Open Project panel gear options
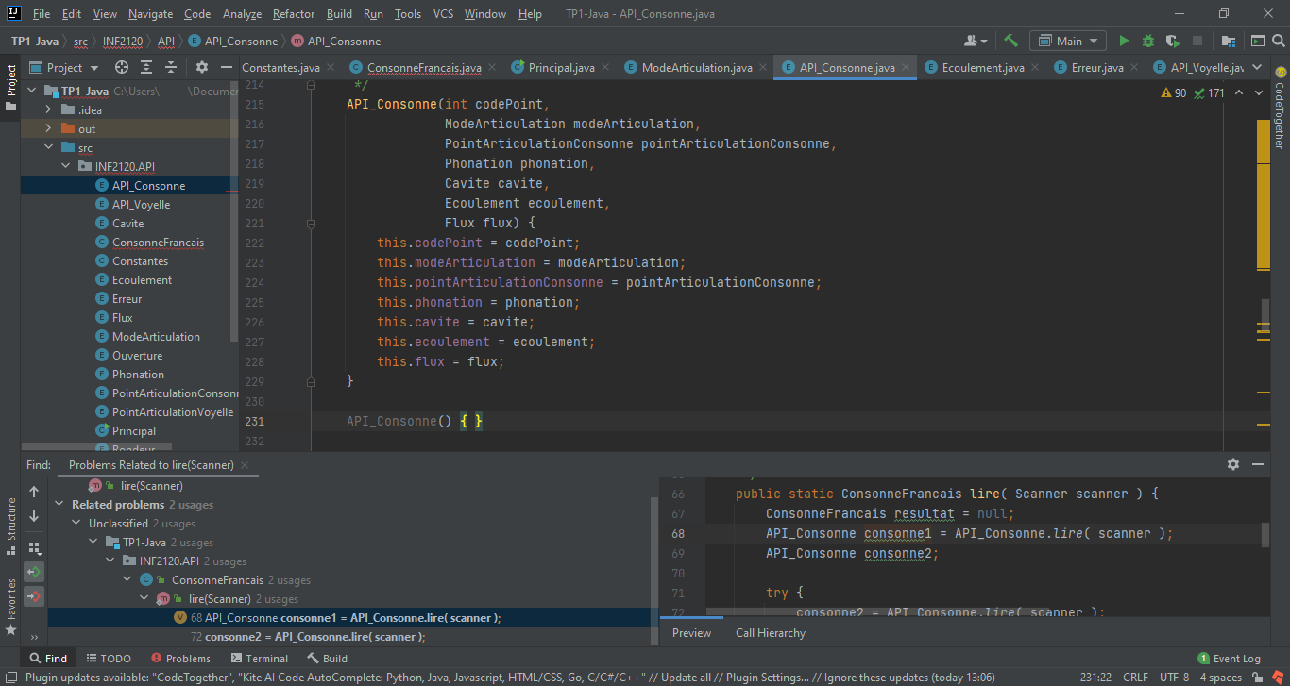Image resolution: width=1290 pixels, height=686 pixels. 201,67
